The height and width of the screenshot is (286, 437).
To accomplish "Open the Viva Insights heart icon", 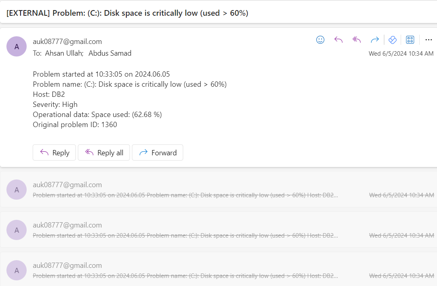I will (392, 40).
